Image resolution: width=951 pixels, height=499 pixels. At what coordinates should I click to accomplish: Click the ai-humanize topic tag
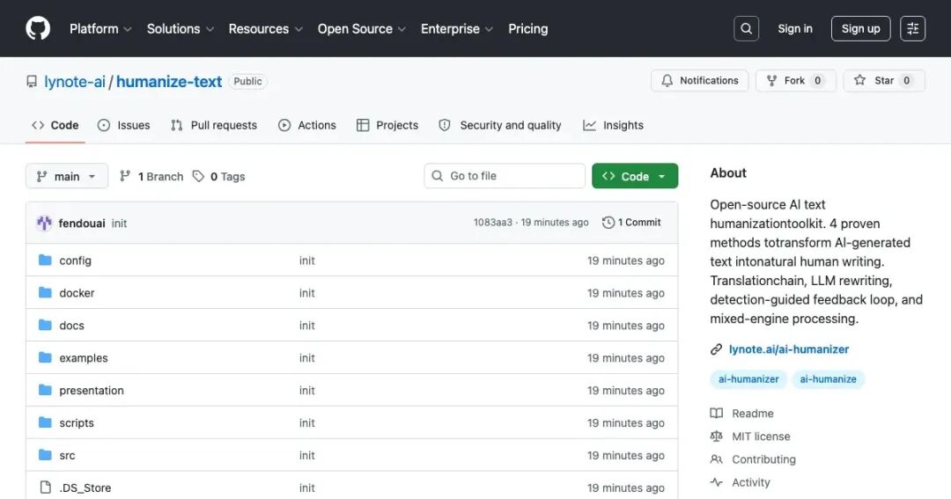[x=828, y=379]
